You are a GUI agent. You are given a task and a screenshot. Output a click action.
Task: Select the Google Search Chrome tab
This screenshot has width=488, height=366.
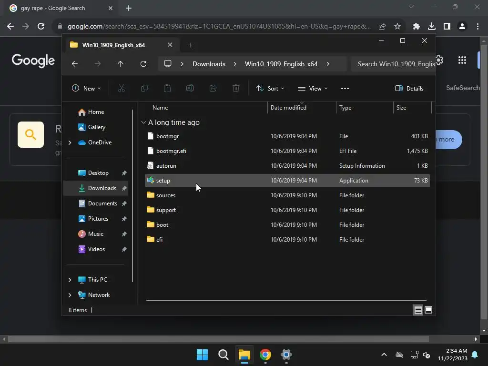61,8
